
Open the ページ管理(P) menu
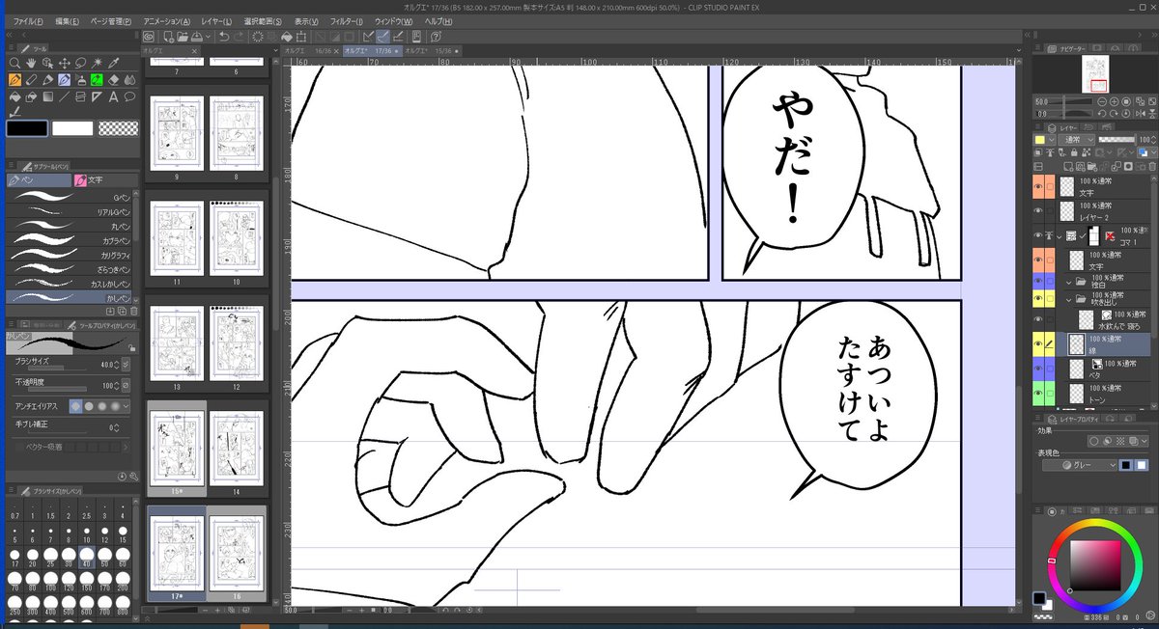[x=111, y=20]
